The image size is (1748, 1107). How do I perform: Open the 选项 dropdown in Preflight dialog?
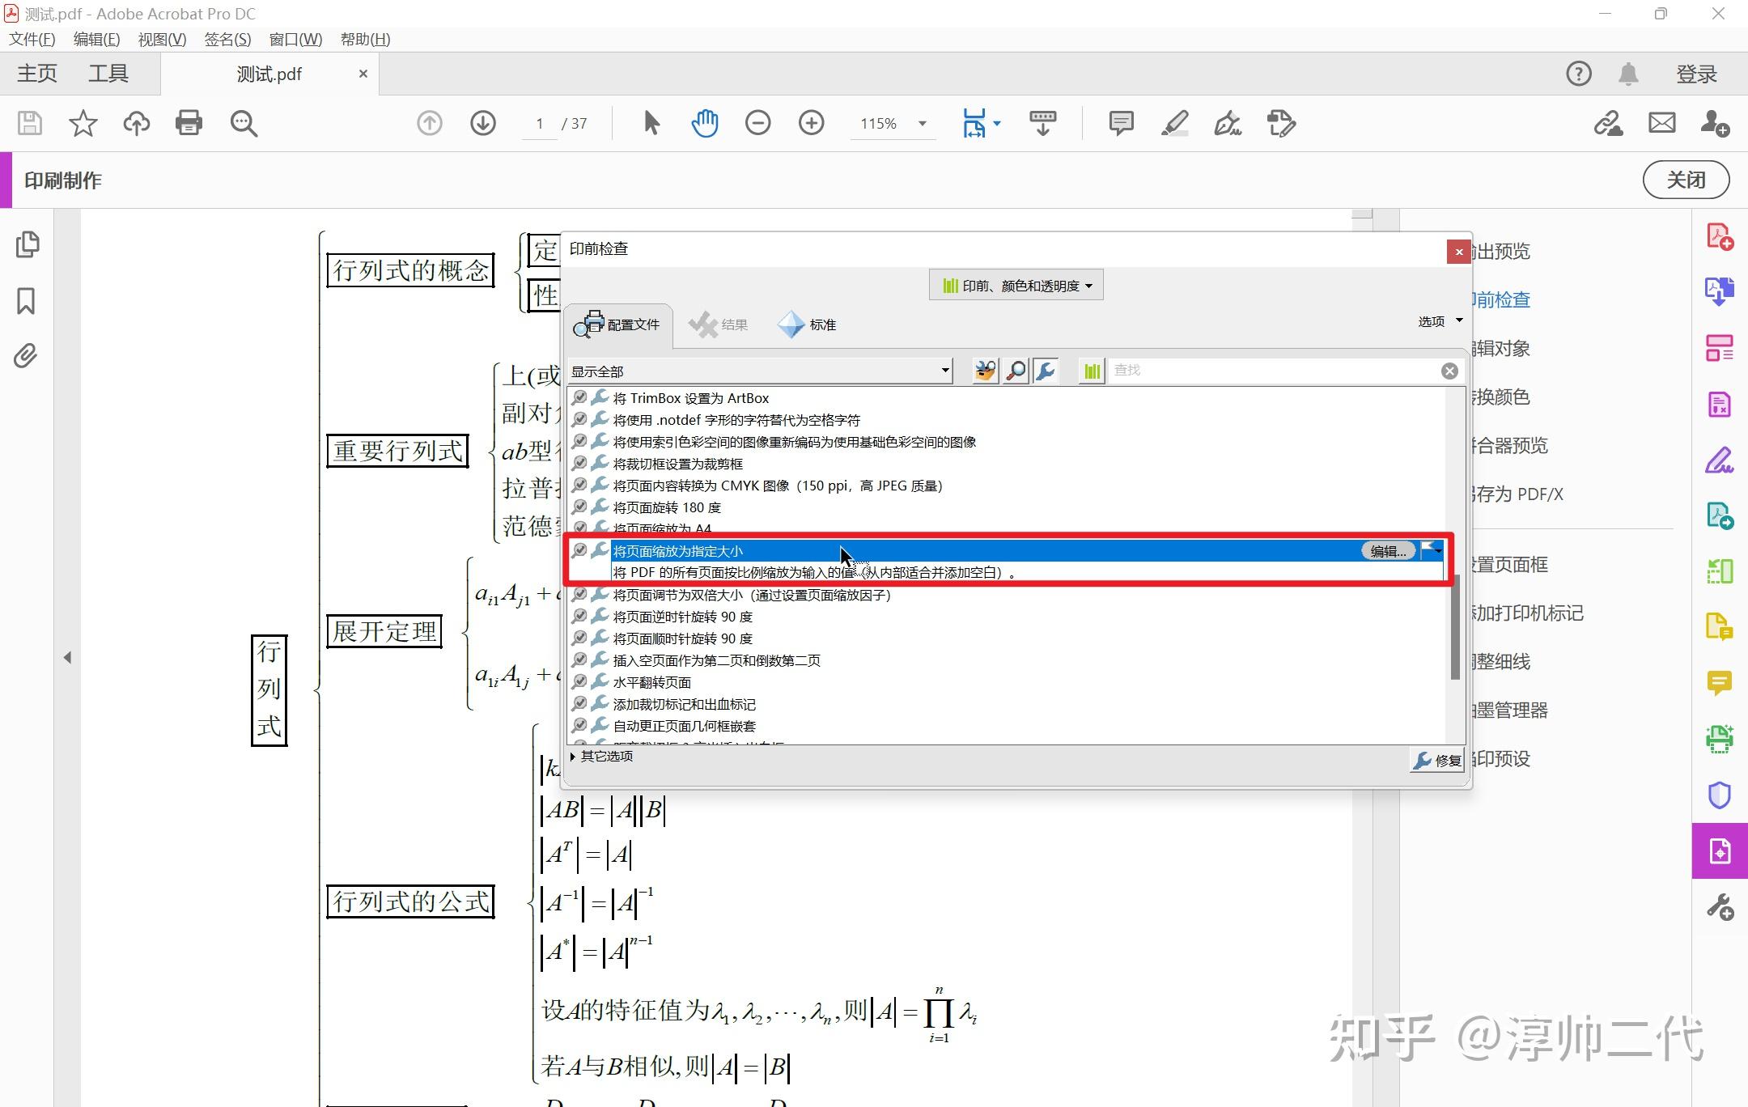pyautogui.click(x=1439, y=320)
